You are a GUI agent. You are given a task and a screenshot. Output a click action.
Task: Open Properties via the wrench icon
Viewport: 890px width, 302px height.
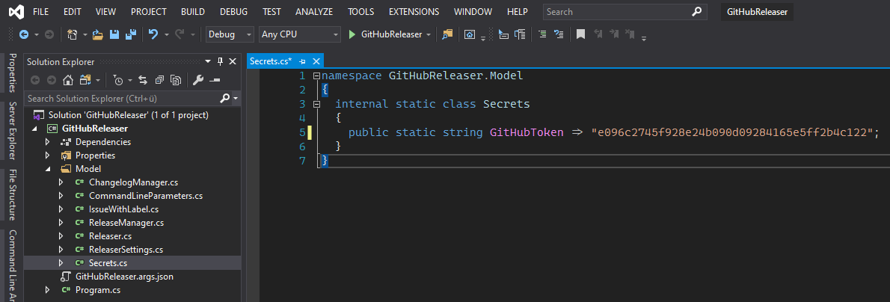pos(198,80)
